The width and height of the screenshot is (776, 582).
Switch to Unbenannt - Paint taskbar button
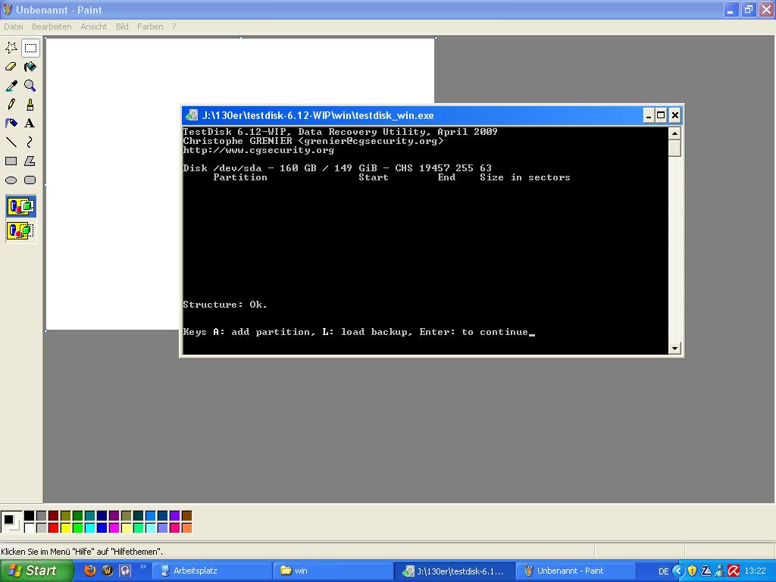click(576, 571)
